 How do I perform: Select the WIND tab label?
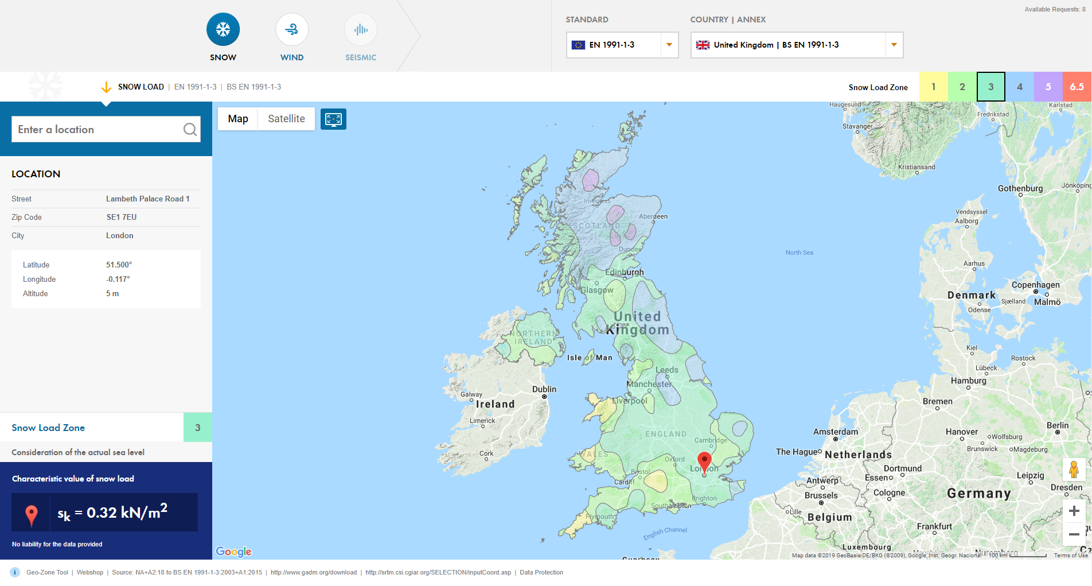pyautogui.click(x=291, y=57)
